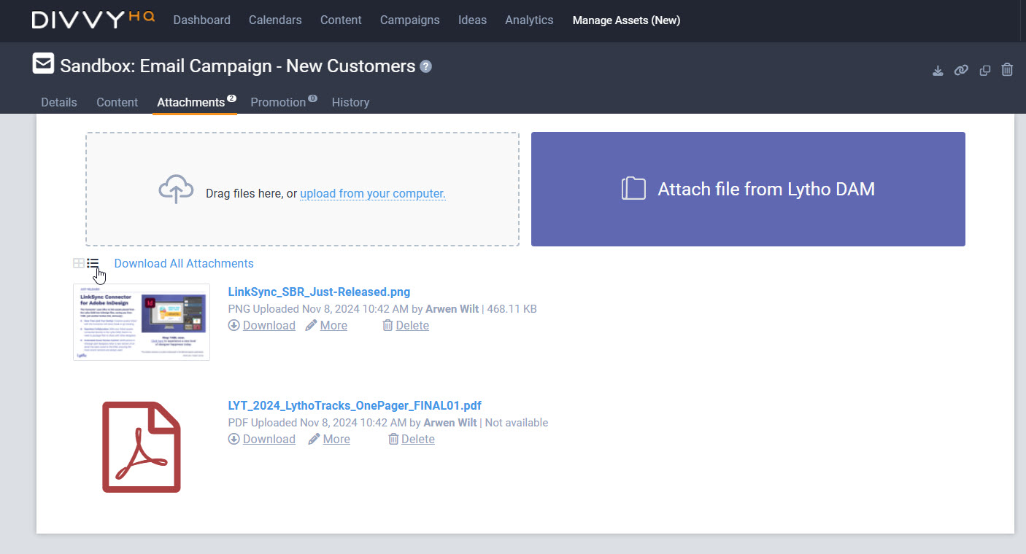Image resolution: width=1026 pixels, height=554 pixels.
Task: Open the Content item in top navigation
Action: 341,20
